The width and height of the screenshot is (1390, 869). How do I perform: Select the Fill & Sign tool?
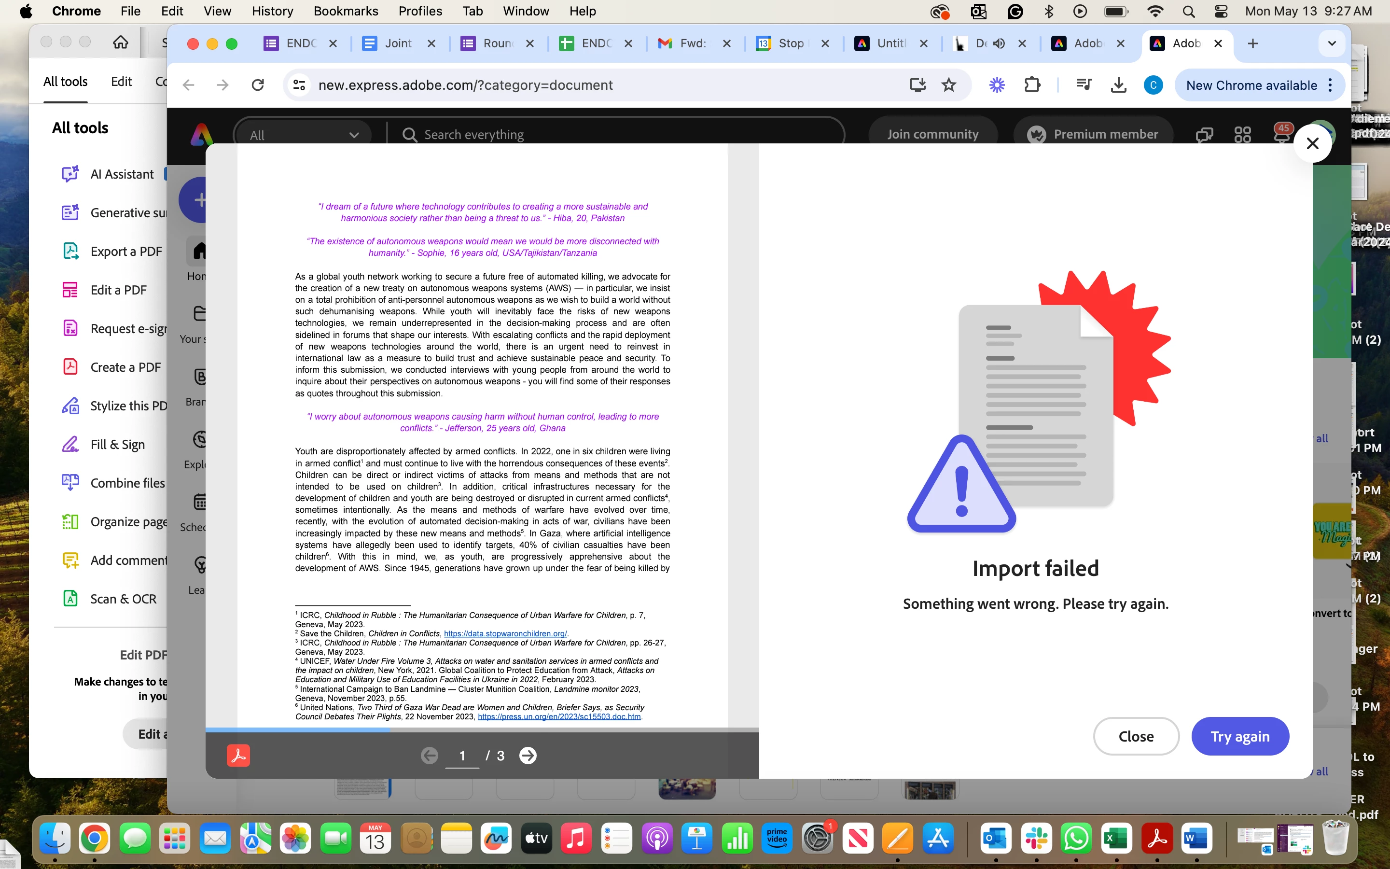pyautogui.click(x=117, y=444)
